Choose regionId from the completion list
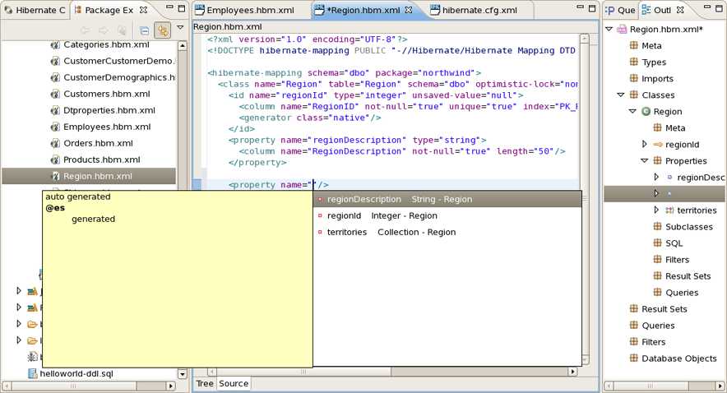 pyautogui.click(x=345, y=215)
